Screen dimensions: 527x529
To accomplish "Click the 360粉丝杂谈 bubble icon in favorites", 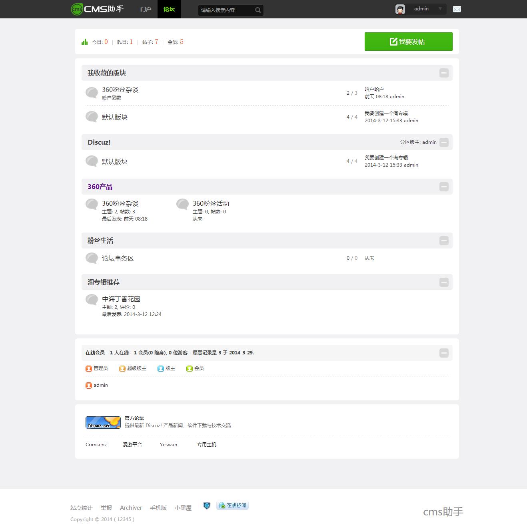I will point(92,93).
